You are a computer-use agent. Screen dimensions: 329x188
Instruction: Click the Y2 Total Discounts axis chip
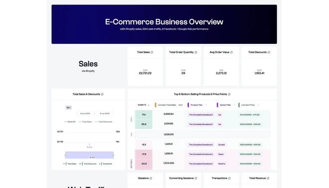click(90, 164)
